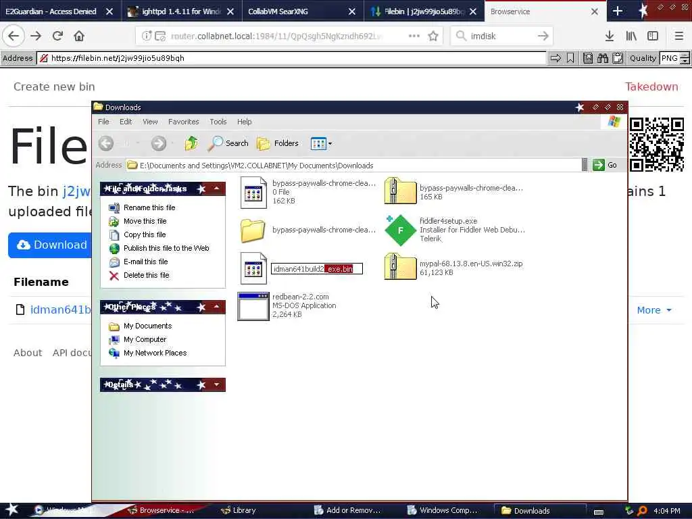Select the bypass-paywalls-chrome folder icon
This screenshot has height=519, width=692.
pos(253,230)
